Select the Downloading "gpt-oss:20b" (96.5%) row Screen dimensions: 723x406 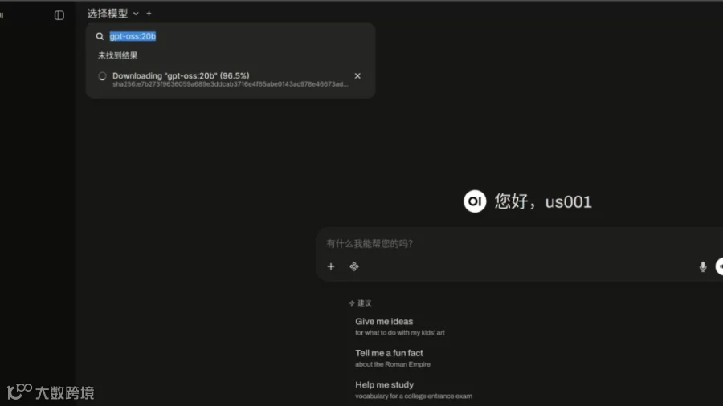(x=230, y=79)
